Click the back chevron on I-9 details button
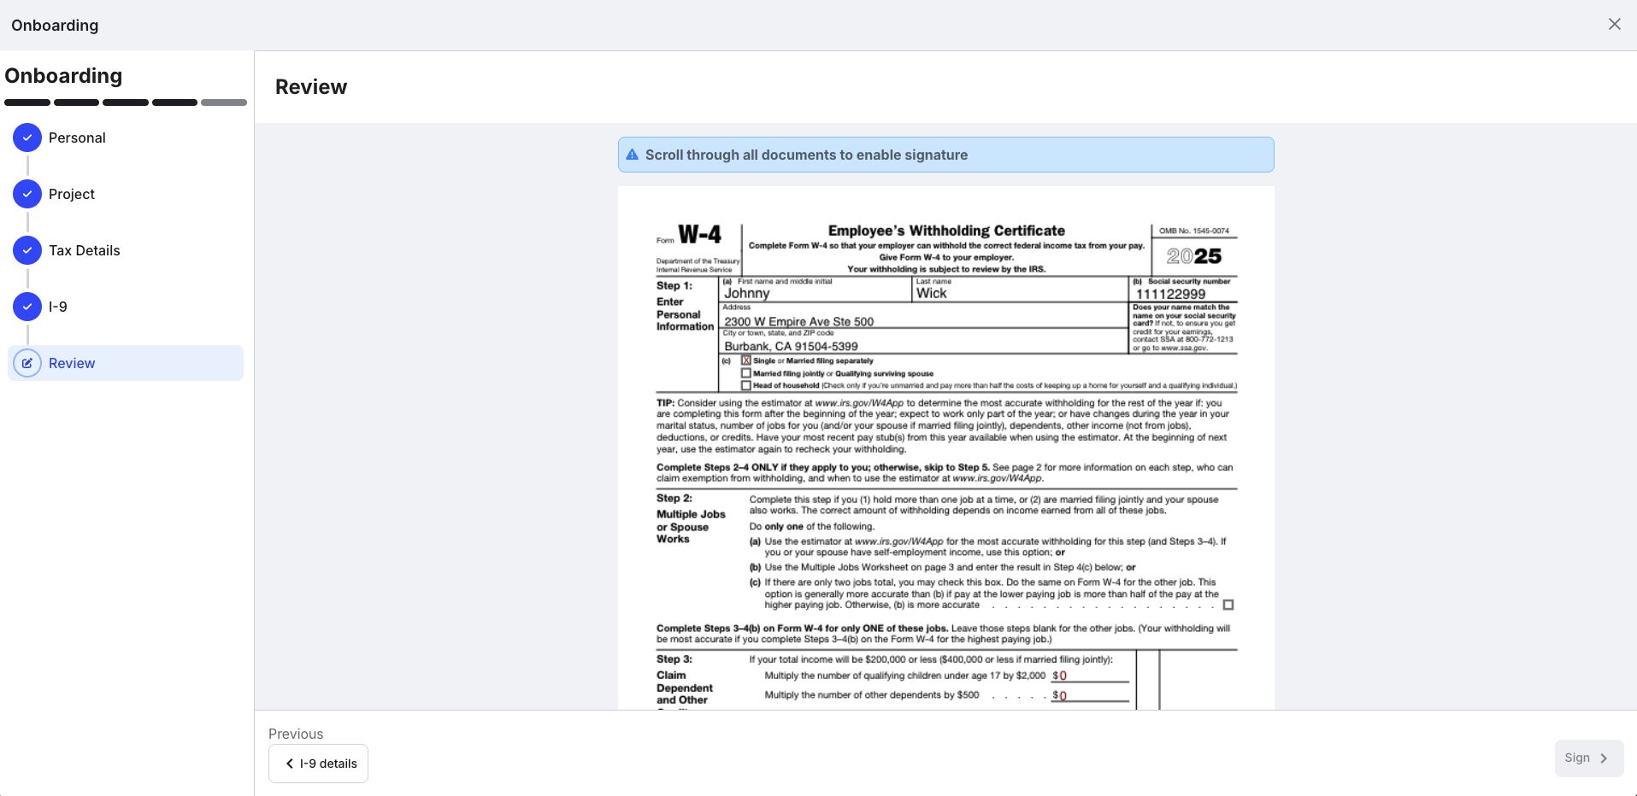Viewport: 1637px width, 796px height. click(x=290, y=764)
